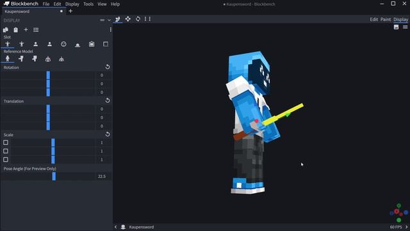Click the image icon below the Edit tab
The image size is (410, 231).
tap(396, 27)
